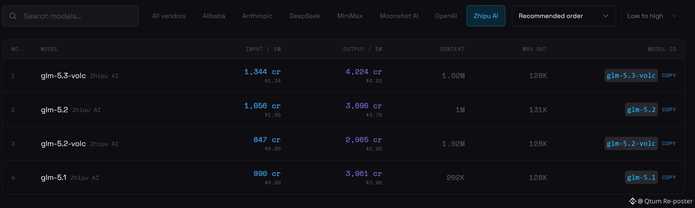Switch to the MiniMax vendor filter

(x=350, y=16)
